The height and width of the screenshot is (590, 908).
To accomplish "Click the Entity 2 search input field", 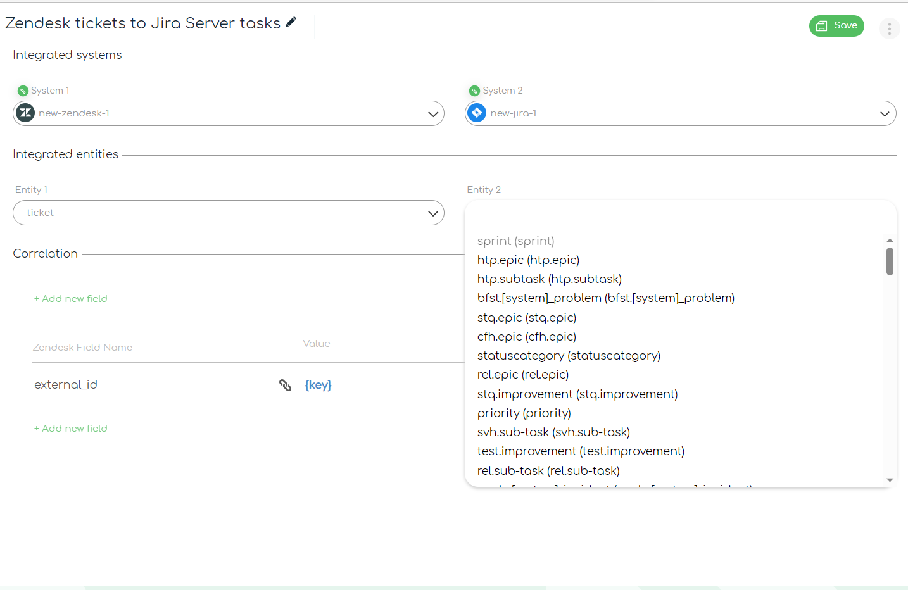I will point(672,216).
